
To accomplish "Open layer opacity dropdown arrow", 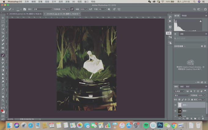I will [x=205, y=95].
